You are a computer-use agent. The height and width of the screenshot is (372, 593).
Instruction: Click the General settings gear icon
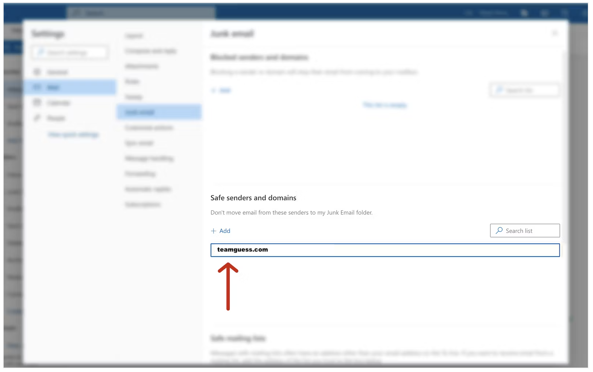37,72
